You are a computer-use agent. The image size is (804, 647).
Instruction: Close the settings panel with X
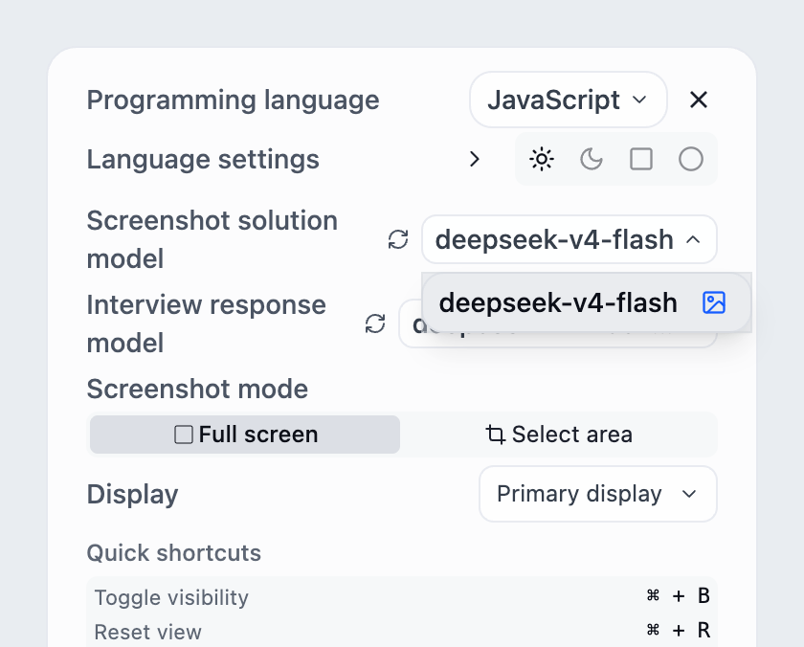(x=699, y=100)
